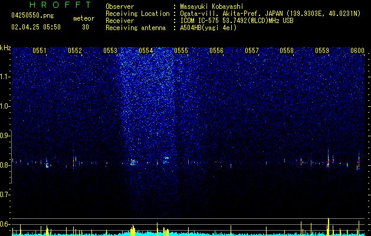Image resolution: width=371 pixels, height=236 pixels.
Task: Click receiver value ICOM IC-575 53.7492 MHz USB
Action: pos(237,21)
